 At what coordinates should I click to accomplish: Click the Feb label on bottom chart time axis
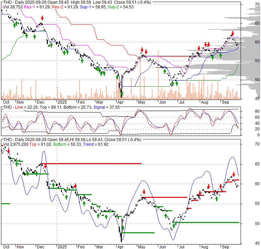pos(81,247)
